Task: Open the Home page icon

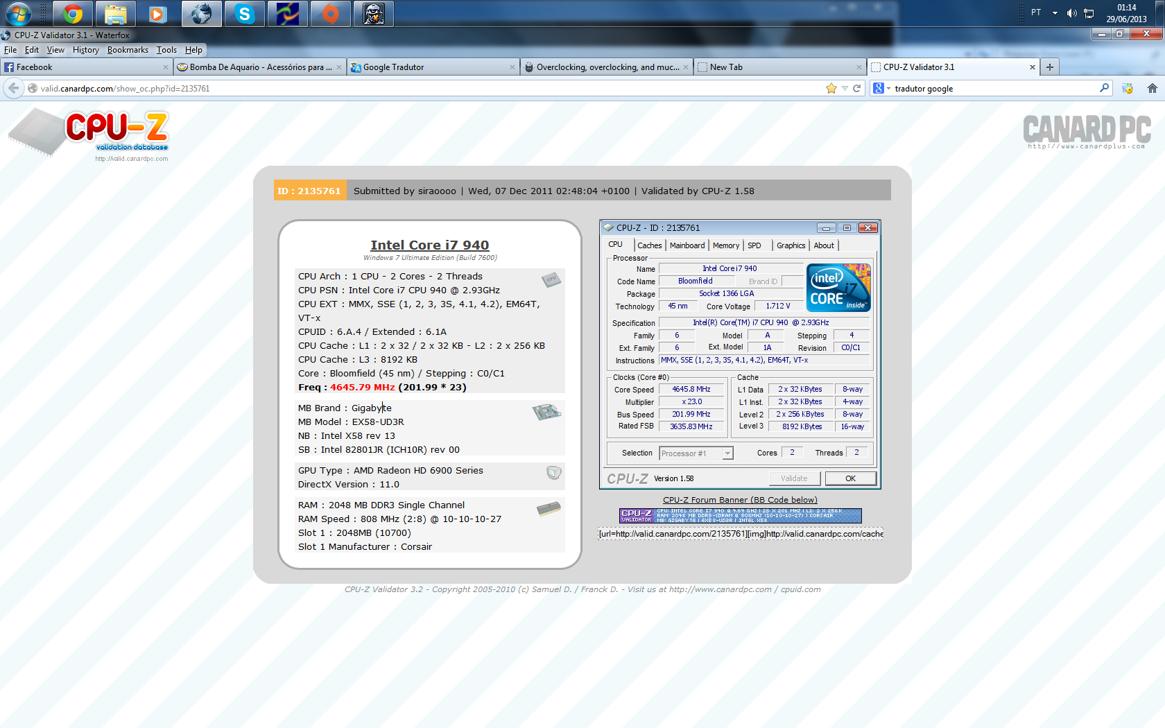Action: click(x=1152, y=88)
